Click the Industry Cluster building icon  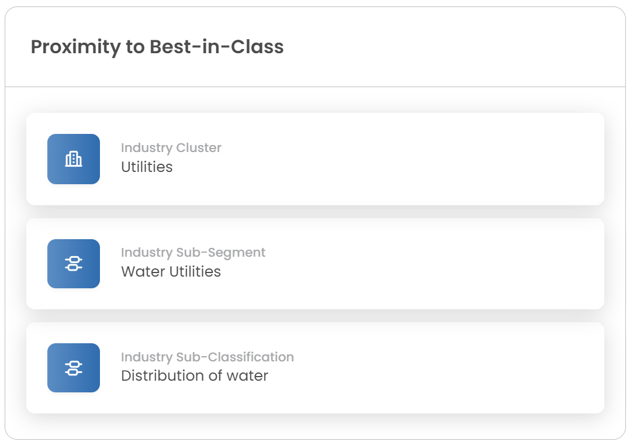74,159
